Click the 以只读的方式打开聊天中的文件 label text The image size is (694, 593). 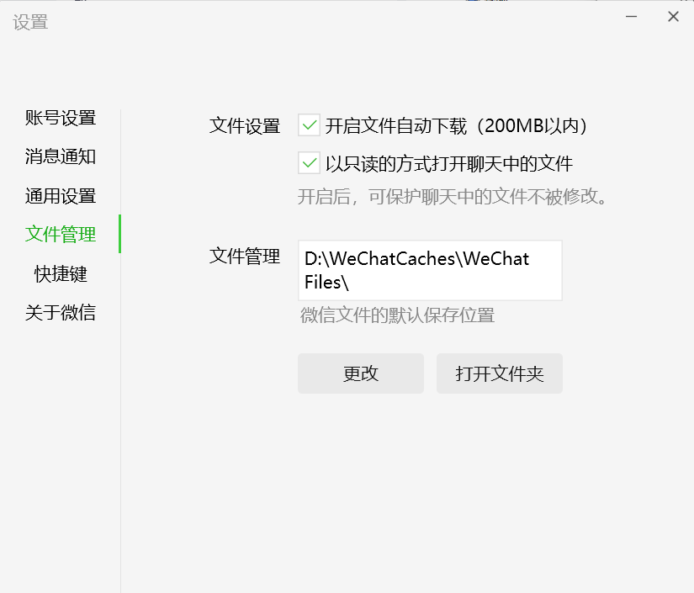click(x=449, y=164)
